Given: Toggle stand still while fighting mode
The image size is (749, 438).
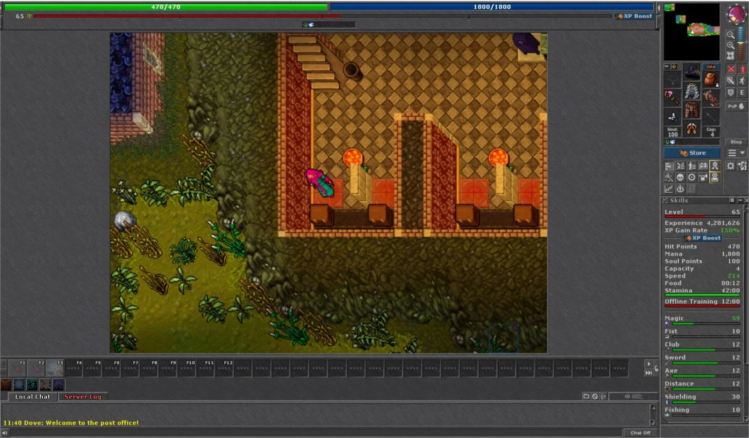Looking at the screenshot, I should click(742, 69).
